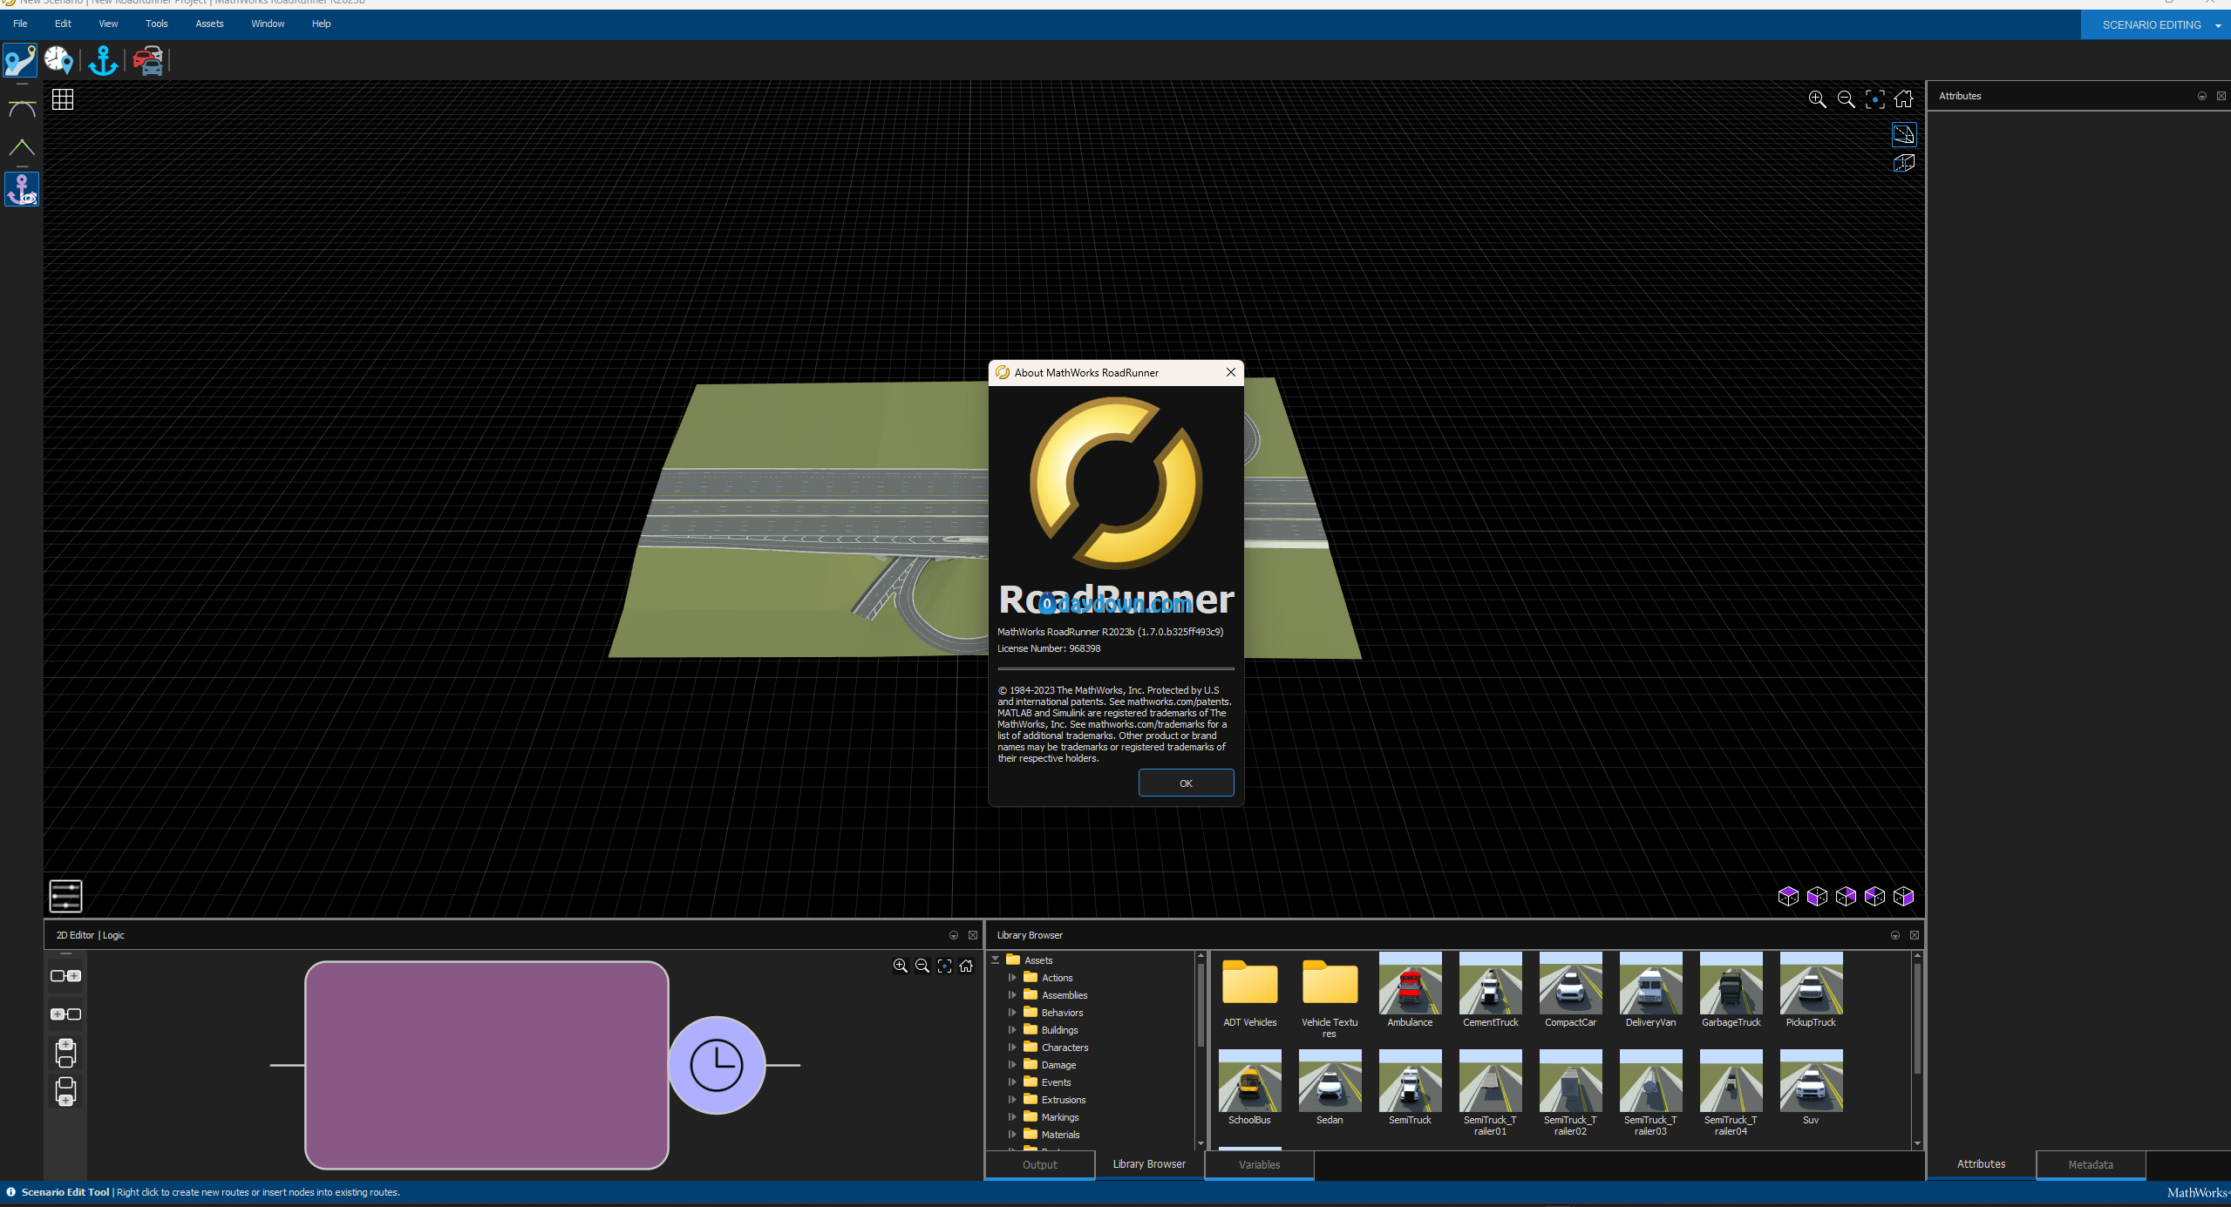
Task: Open the Tools menu
Action: (x=157, y=24)
